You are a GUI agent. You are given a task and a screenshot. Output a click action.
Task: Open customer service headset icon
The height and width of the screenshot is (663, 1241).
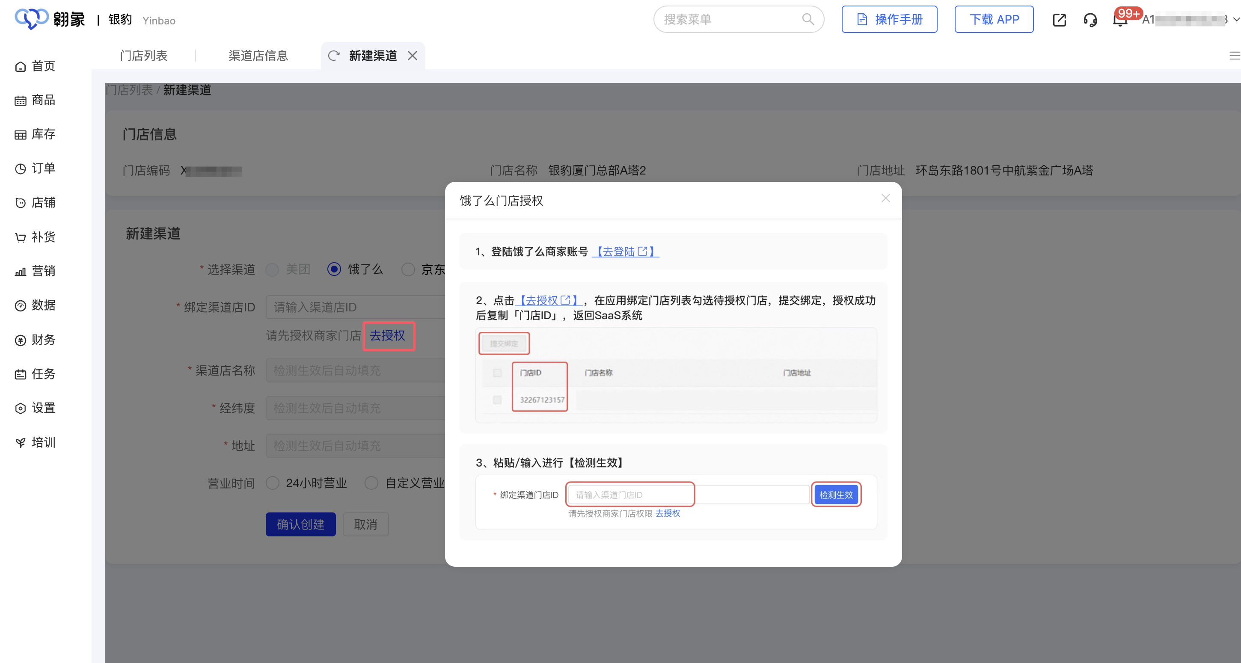pos(1090,20)
